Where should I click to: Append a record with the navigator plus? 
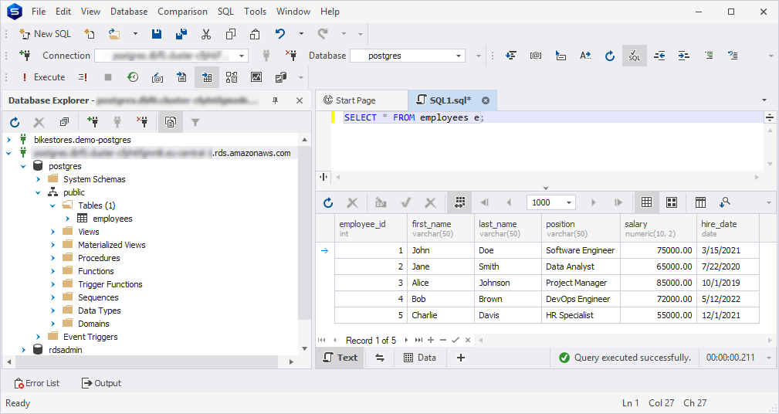coord(431,341)
